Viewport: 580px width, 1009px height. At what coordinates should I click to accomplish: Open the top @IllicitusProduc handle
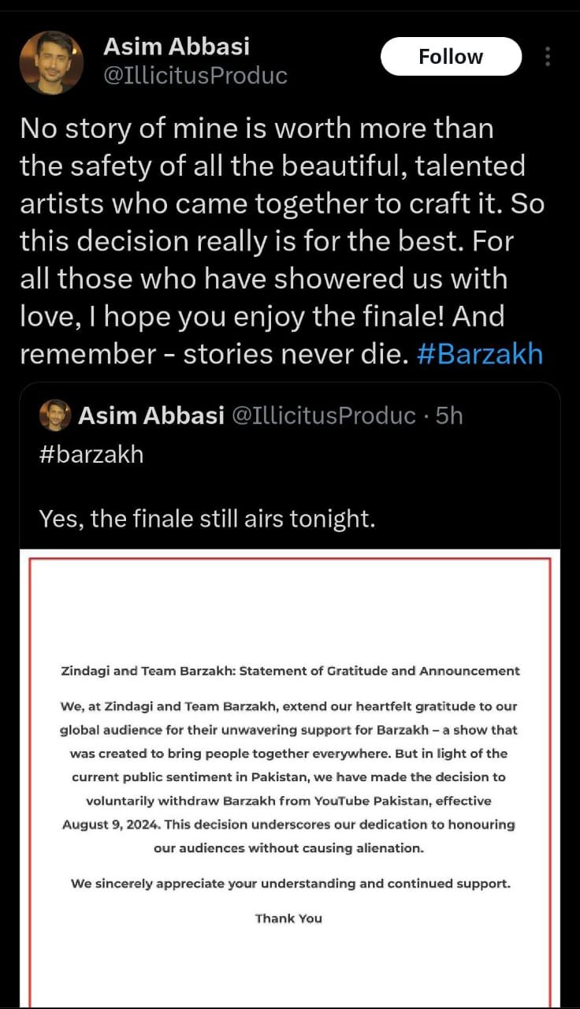click(195, 76)
